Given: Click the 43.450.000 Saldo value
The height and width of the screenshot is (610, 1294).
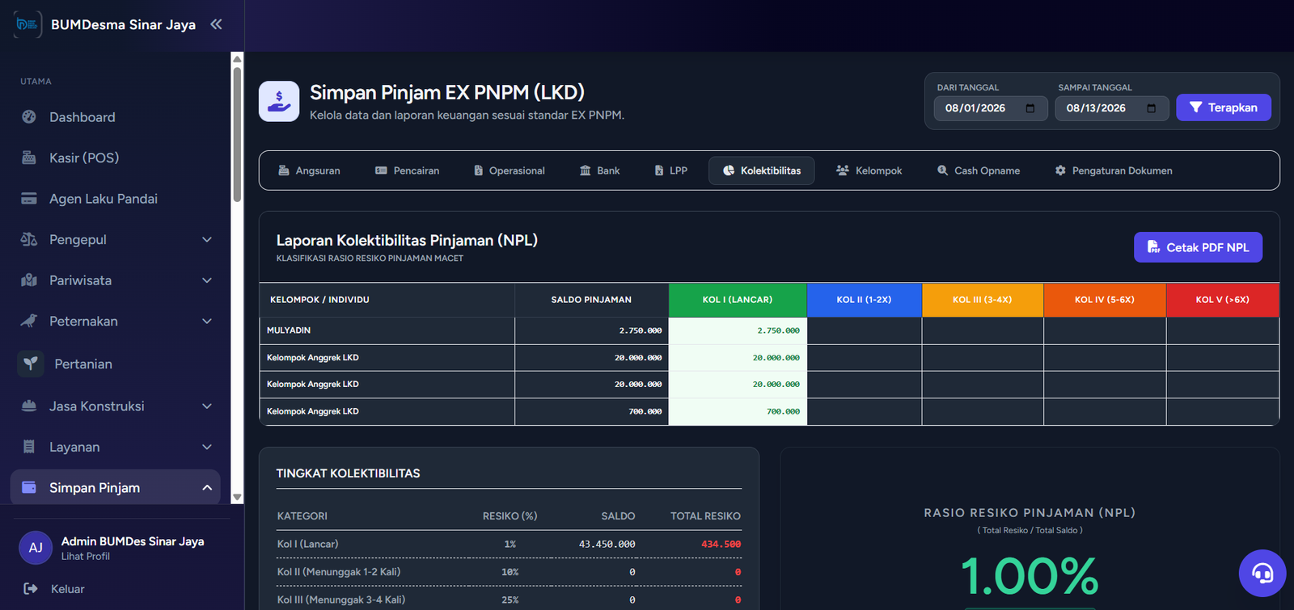Looking at the screenshot, I should click(607, 544).
